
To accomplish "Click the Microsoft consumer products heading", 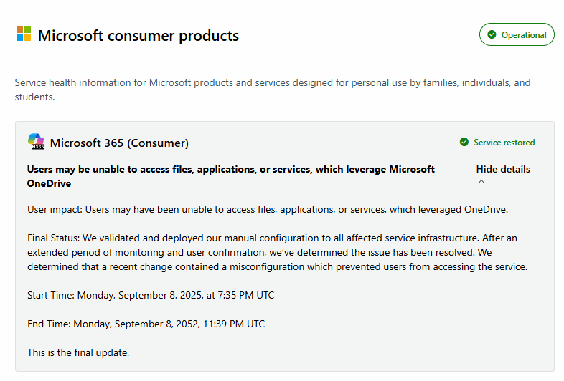I will (138, 35).
